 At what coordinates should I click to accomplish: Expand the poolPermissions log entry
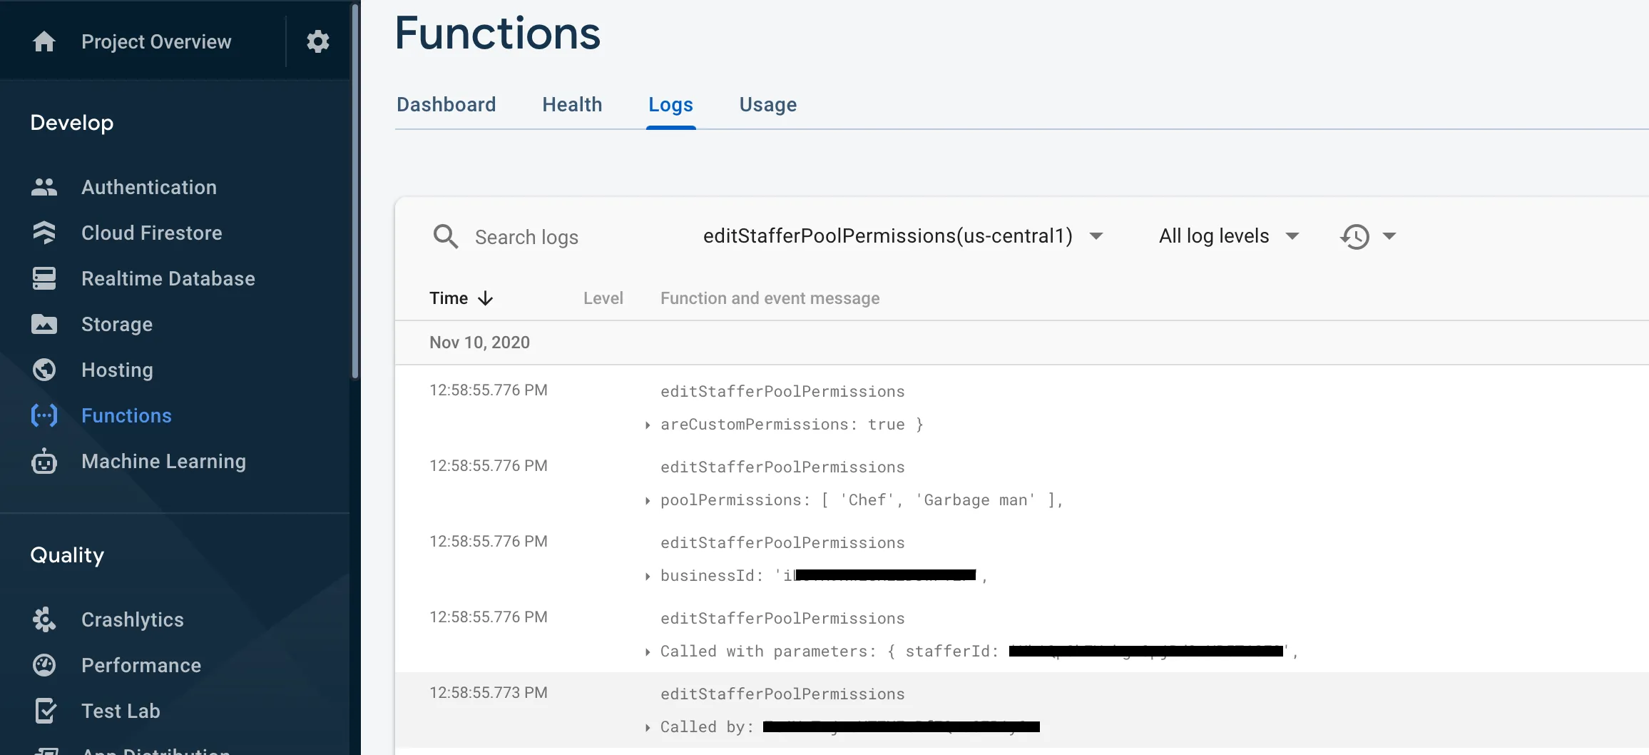click(x=648, y=501)
